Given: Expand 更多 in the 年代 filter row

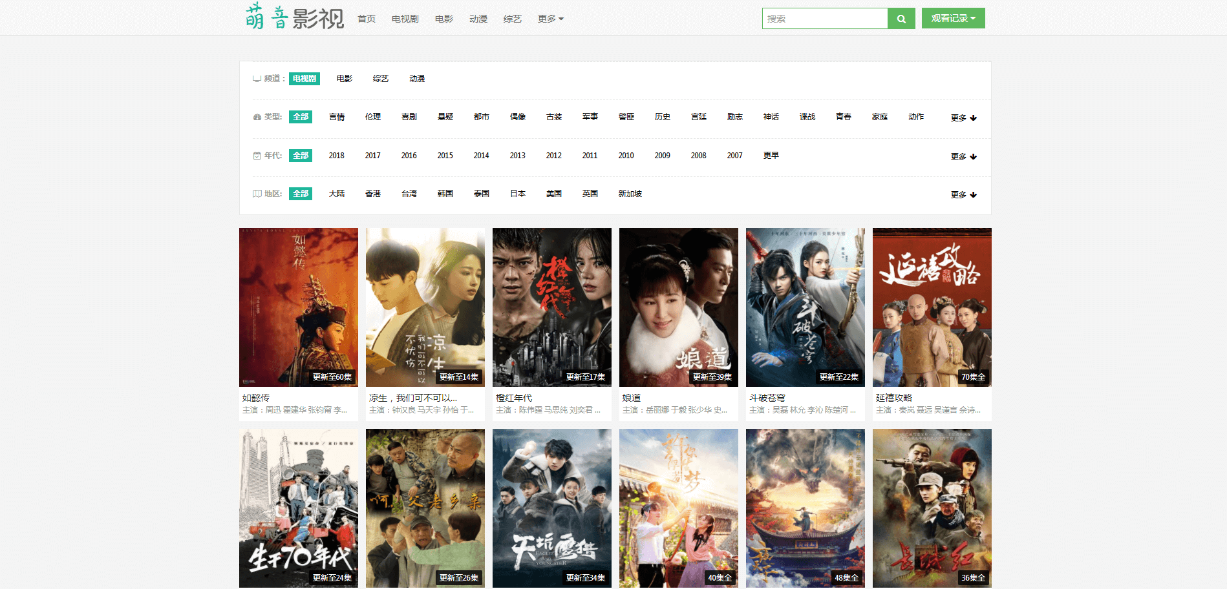Looking at the screenshot, I should coord(963,156).
